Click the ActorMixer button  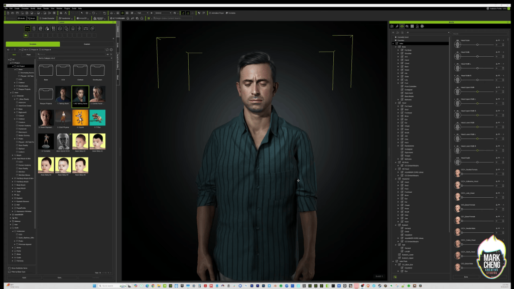click(x=117, y=19)
